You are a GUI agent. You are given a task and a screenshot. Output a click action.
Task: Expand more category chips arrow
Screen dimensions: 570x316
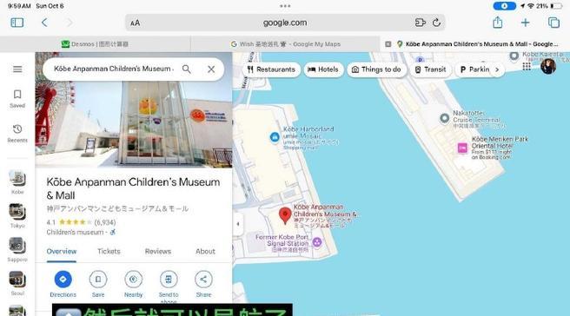coord(497,69)
